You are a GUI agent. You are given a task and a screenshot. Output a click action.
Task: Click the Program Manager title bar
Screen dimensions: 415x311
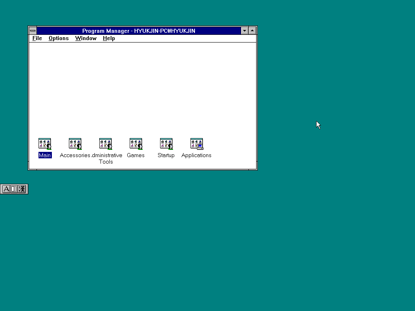point(139,31)
